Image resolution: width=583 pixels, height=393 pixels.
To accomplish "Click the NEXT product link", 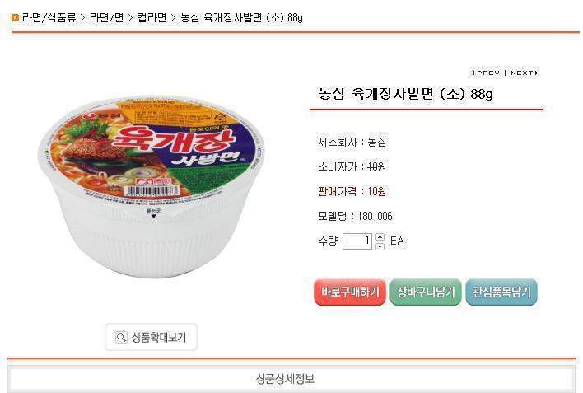I will [x=524, y=73].
